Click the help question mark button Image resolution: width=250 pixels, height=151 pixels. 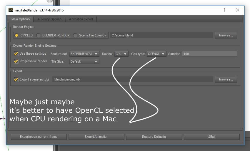click(224, 10)
